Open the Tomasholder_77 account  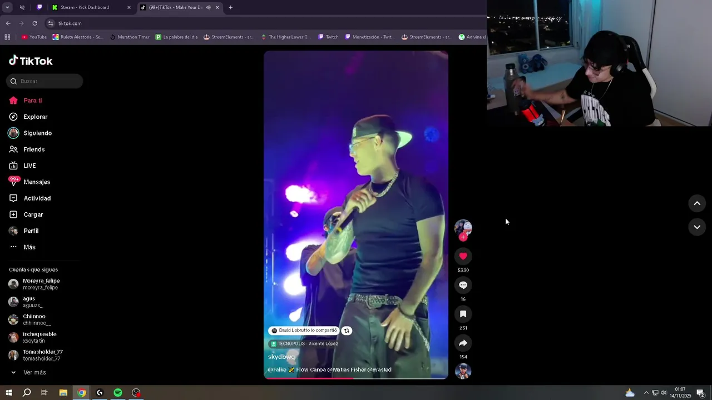(36, 355)
